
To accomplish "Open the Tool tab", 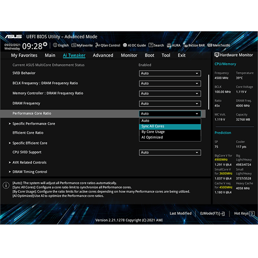I will point(166,55).
